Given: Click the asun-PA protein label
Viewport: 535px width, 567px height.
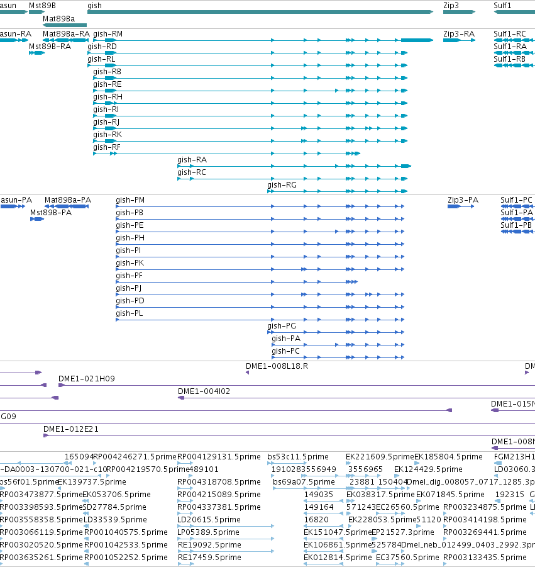Looking at the screenshot, I should pos(16,200).
